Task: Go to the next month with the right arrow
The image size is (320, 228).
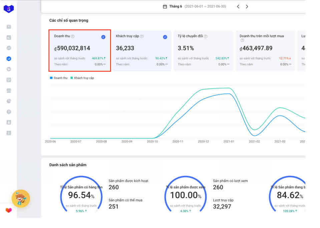Action: pos(247,6)
